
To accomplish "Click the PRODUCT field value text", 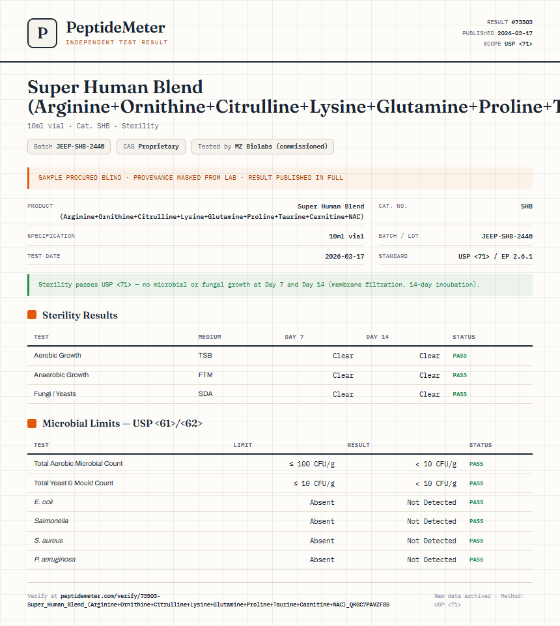I will point(212,211).
